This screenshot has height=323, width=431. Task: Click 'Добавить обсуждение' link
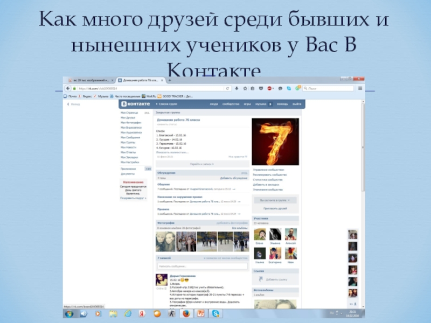pyautogui.click(x=234, y=178)
